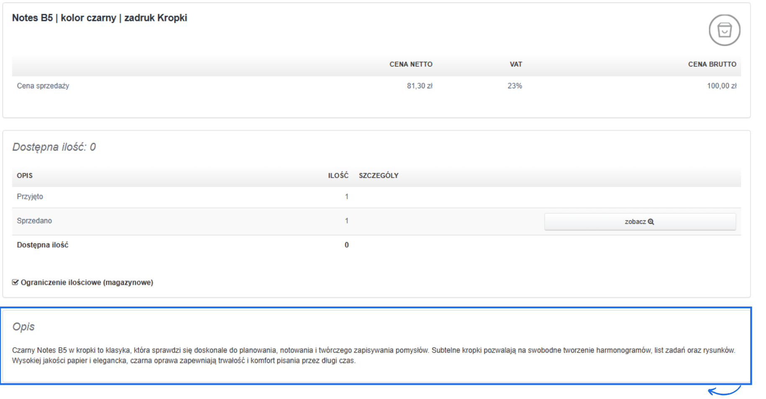766x399 pixels.
Task: Click the shopping bag icon
Action: [724, 30]
